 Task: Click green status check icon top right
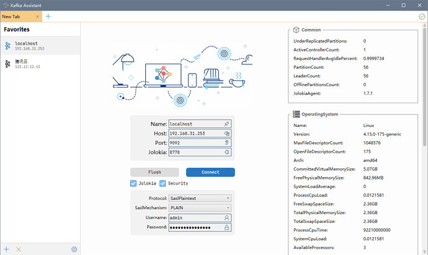(x=422, y=16)
